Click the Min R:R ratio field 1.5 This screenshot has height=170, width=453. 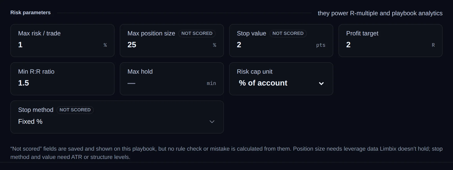[x=62, y=83]
